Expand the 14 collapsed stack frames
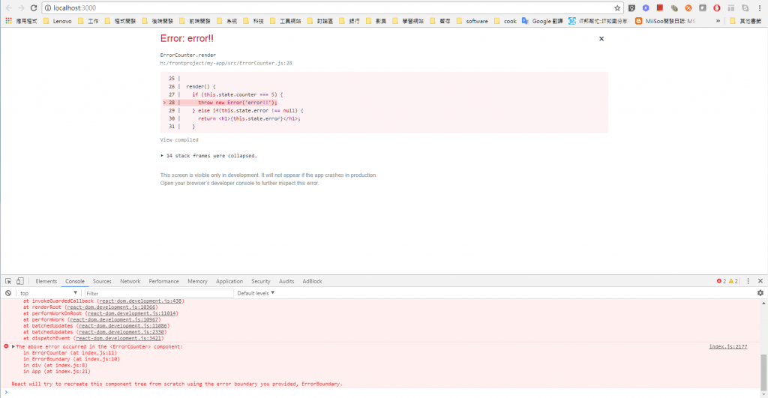The image size is (768, 398). [x=208, y=156]
